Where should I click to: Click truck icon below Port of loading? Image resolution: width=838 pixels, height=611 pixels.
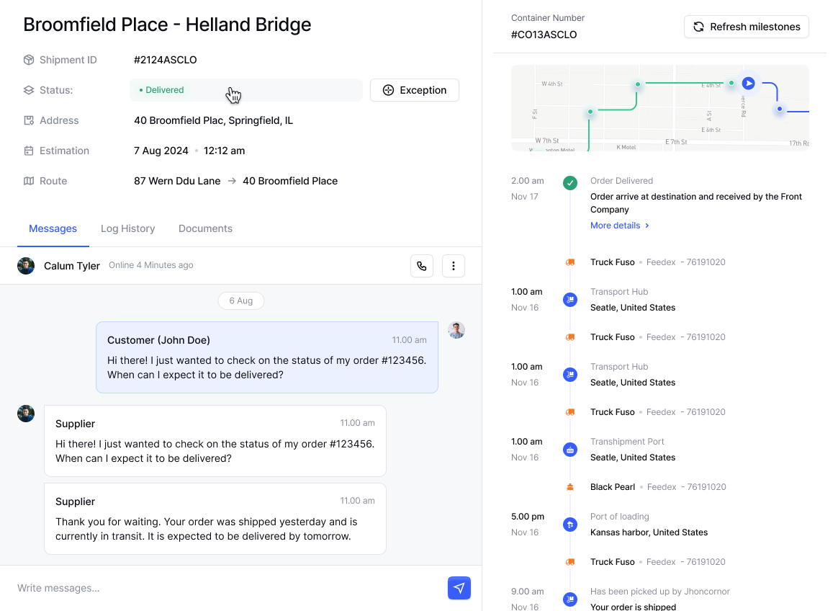[x=570, y=562]
